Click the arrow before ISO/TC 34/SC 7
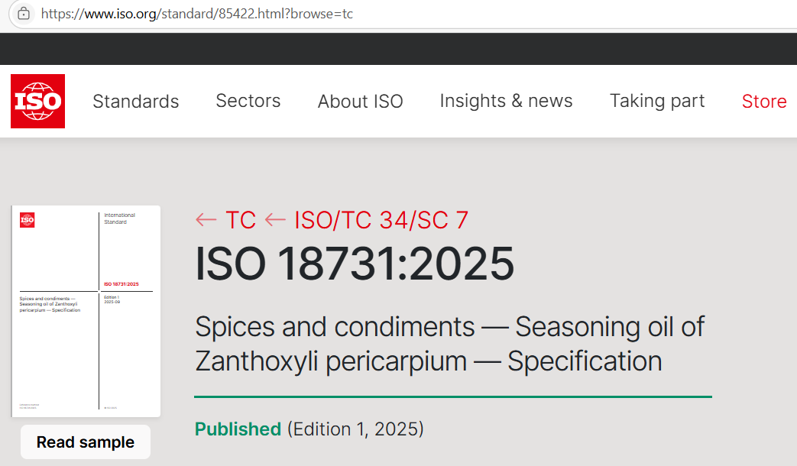Screen dimensions: 797x466 pos(275,220)
